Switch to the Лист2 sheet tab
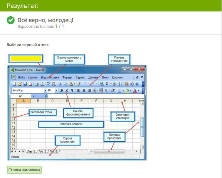Screen dimensions: 222x178 click(x=43, y=152)
